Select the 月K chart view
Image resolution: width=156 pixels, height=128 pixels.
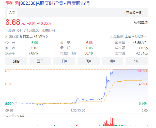coord(113,61)
